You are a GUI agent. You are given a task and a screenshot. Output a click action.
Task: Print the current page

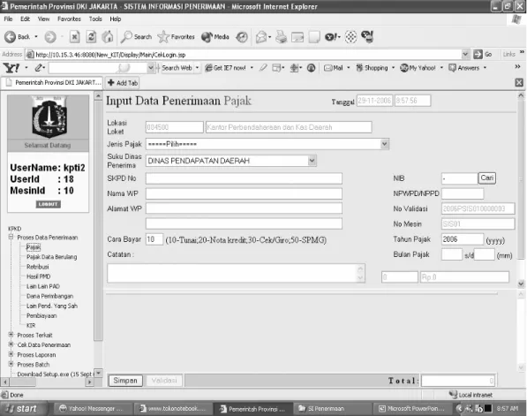(281, 37)
